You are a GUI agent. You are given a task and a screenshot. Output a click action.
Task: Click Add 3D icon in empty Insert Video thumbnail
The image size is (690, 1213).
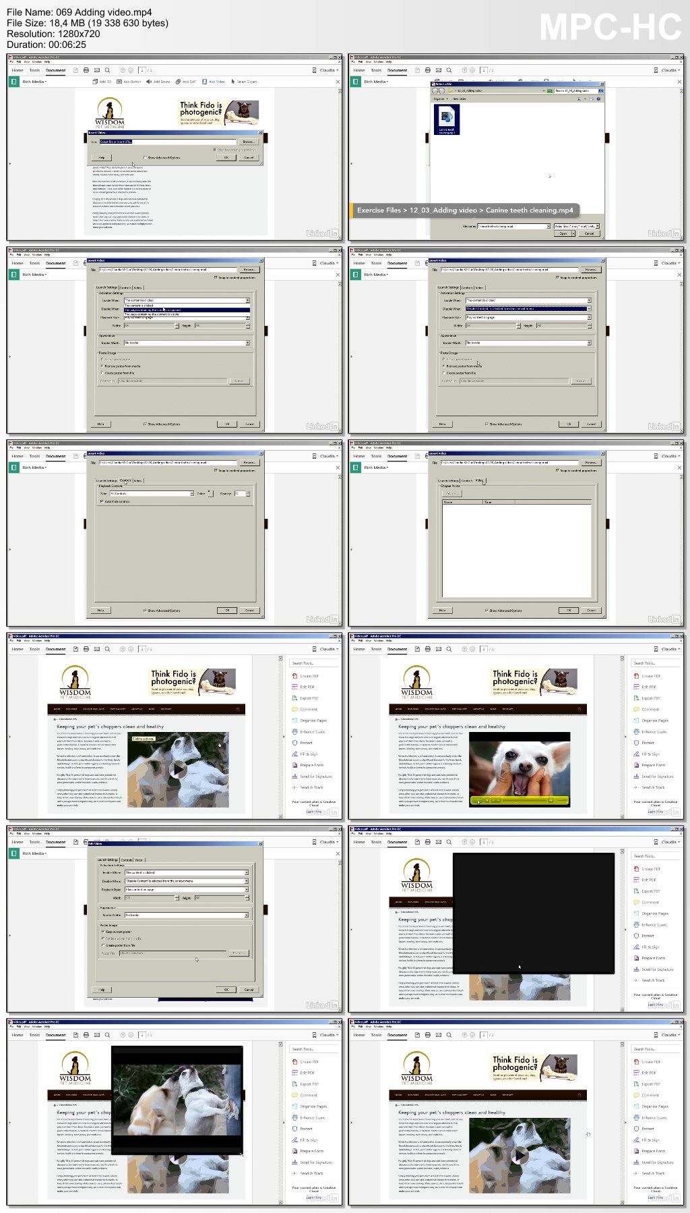tap(95, 82)
